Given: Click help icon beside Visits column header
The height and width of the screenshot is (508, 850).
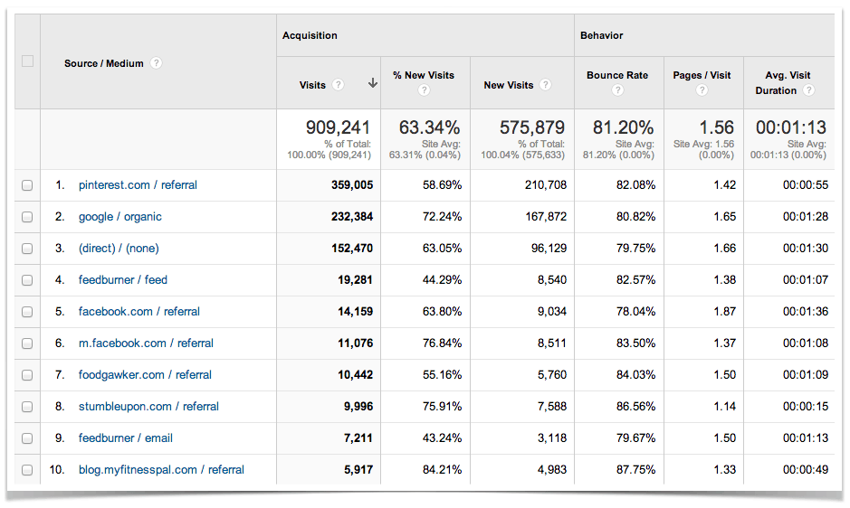Looking at the screenshot, I should click(338, 85).
